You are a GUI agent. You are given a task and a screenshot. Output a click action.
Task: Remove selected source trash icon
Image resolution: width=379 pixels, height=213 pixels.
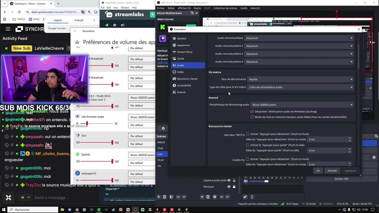[208, 197]
